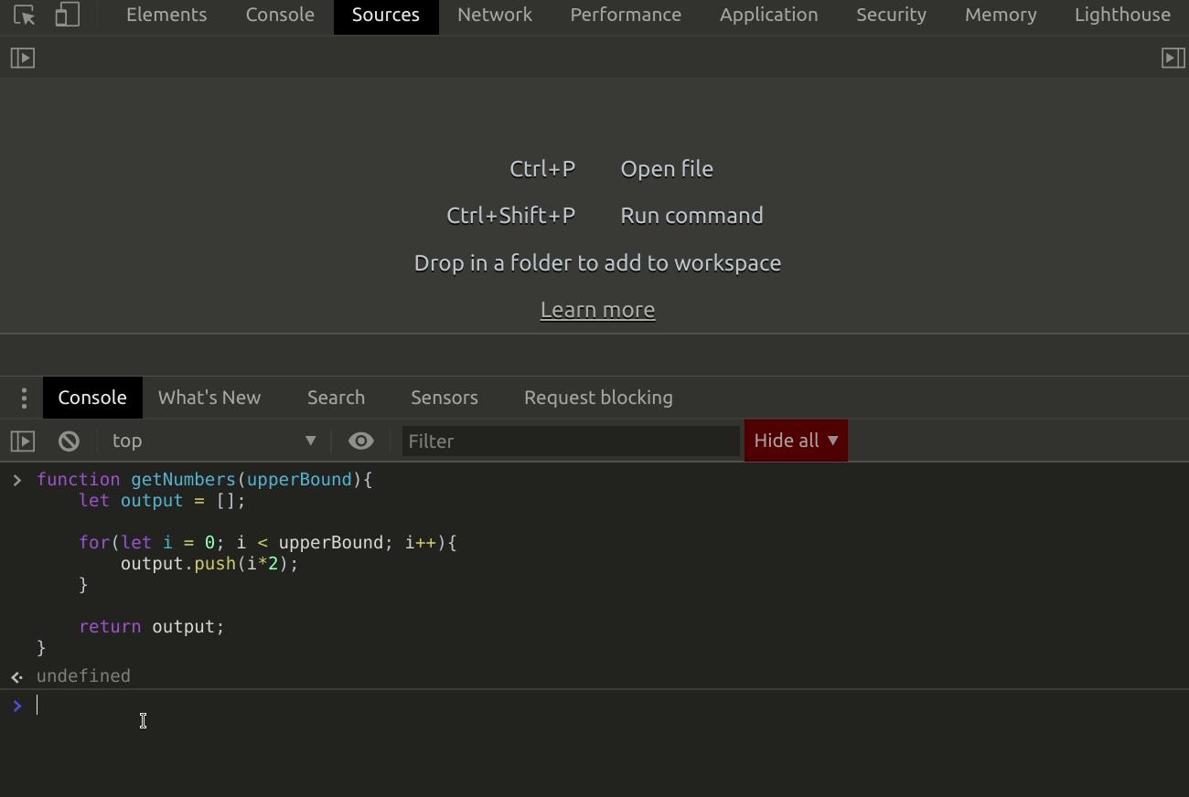Open the What's New drawer tab
The height and width of the screenshot is (797, 1189).
tap(209, 398)
